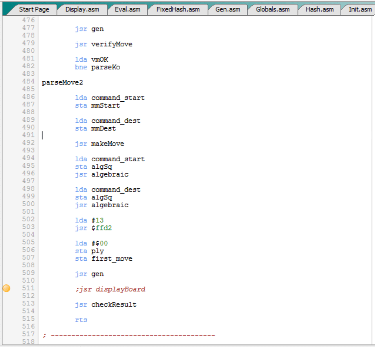The width and height of the screenshot is (375, 347).
Task: Click the dashed comment separator on line 517
Action: pos(129,335)
